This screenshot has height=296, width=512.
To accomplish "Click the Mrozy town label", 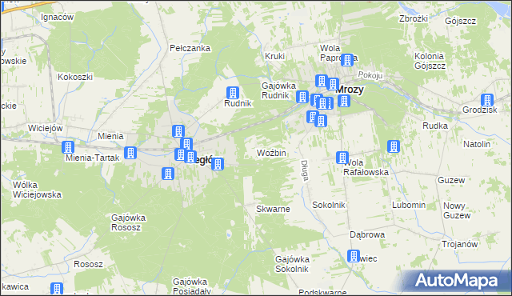I will [350, 89].
